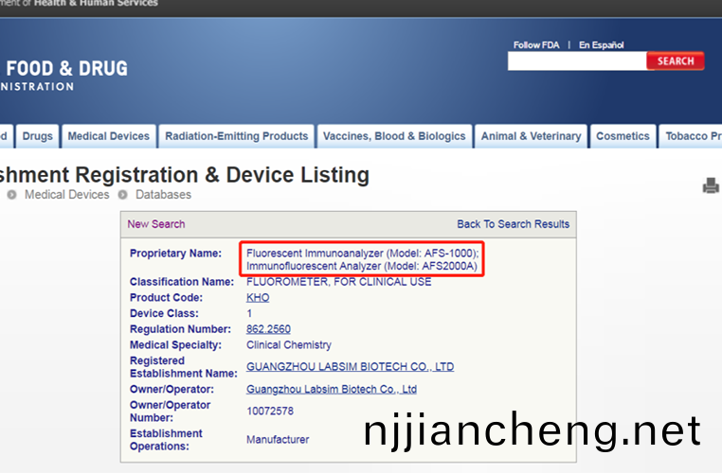Screen dimensions: 722x473
Task: Open the Vaccines, Blood & Biologics tab
Action: click(x=394, y=136)
